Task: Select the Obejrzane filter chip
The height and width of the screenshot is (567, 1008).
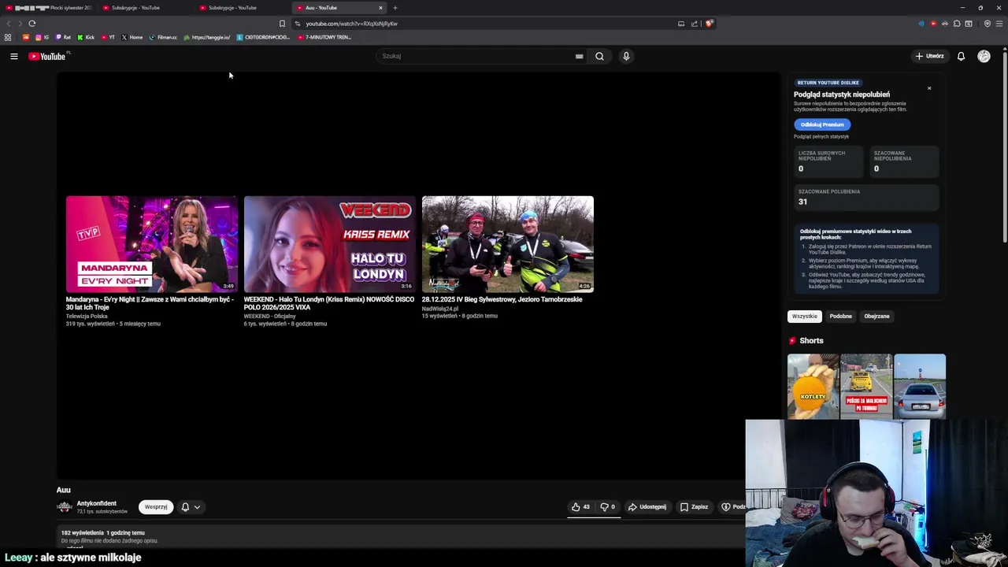Action: [876, 316]
